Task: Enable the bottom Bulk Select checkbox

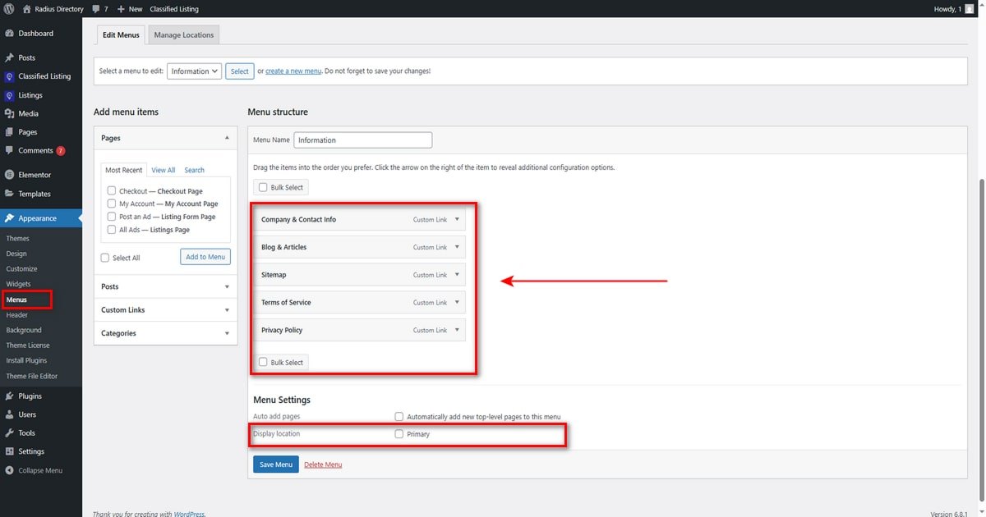Action: click(263, 362)
